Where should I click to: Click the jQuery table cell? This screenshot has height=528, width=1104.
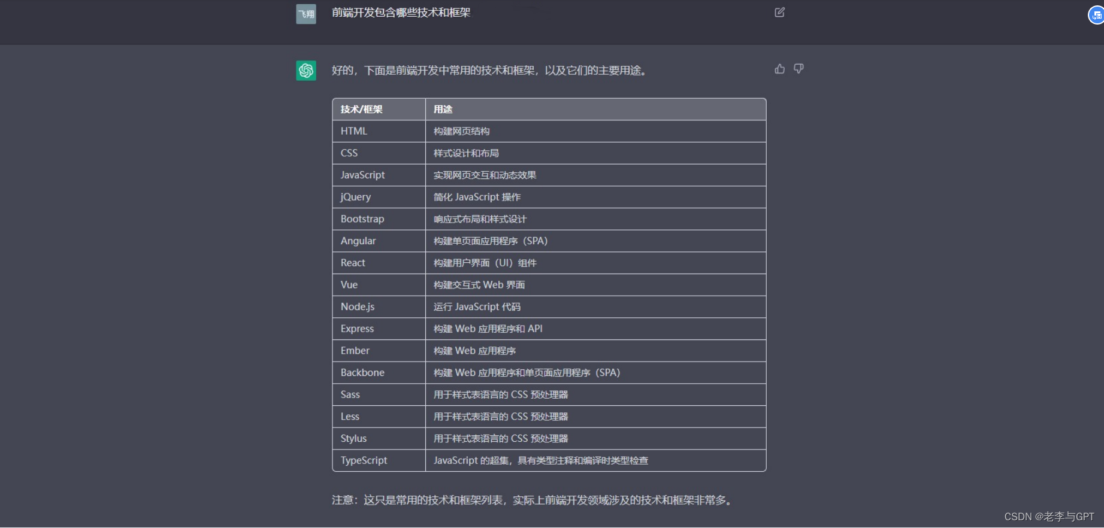click(x=379, y=197)
